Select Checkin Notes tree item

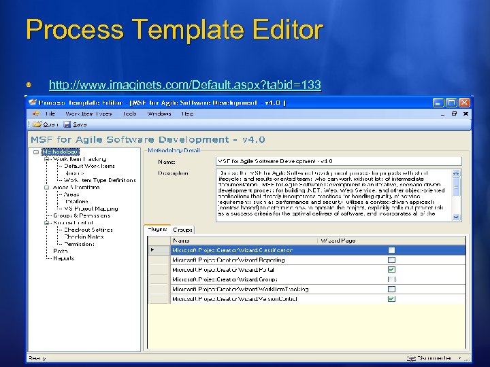[x=84, y=237]
